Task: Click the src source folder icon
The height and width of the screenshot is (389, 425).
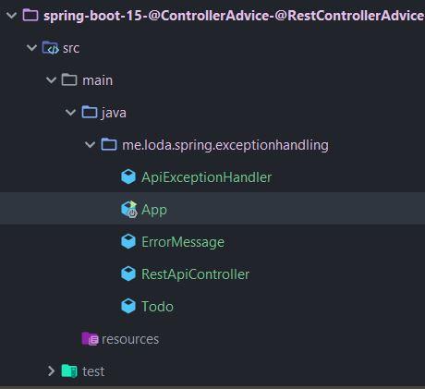Action: (50, 48)
